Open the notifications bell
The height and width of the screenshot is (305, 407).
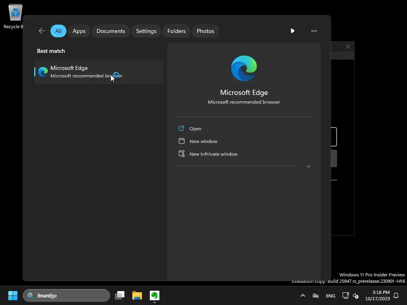[396, 295]
